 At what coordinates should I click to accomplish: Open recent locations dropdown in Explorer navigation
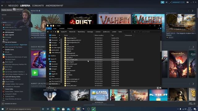(x=53, y=32)
